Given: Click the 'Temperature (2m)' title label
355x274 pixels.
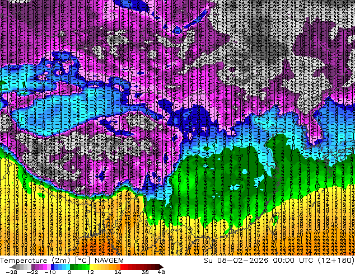Looking at the screenshot, I should pyautogui.click(x=35, y=261).
